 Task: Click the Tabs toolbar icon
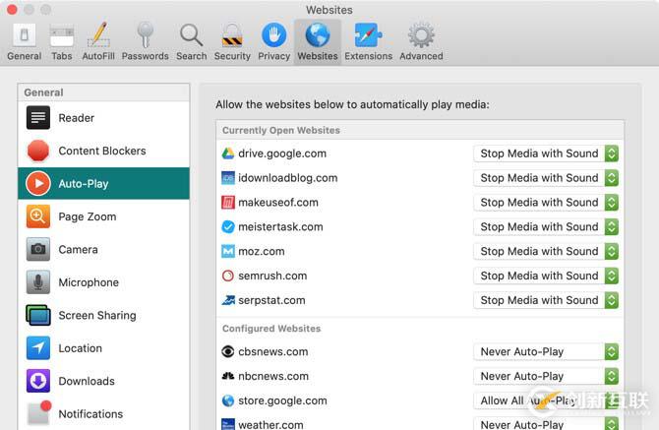[x=61, y=41]
